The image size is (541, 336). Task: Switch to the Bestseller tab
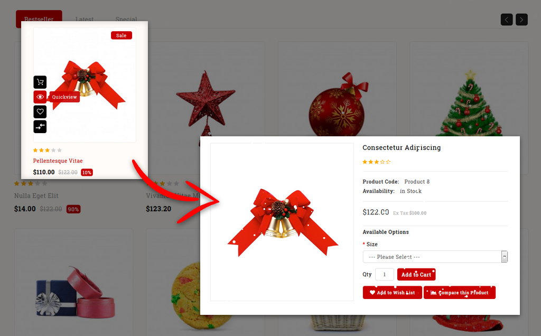(x=39, y=19)
